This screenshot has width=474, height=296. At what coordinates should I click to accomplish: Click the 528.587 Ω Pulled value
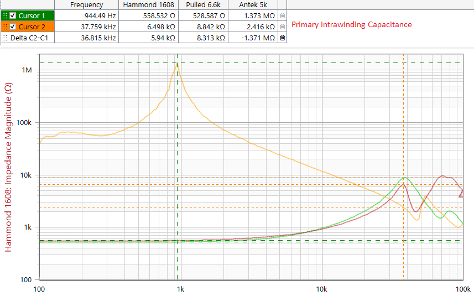203,15
